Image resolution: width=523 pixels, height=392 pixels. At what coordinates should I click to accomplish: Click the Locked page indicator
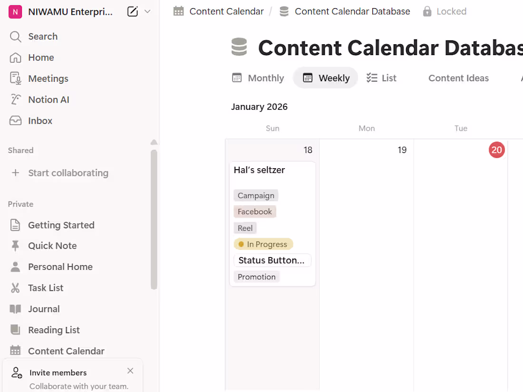[445, 11]
